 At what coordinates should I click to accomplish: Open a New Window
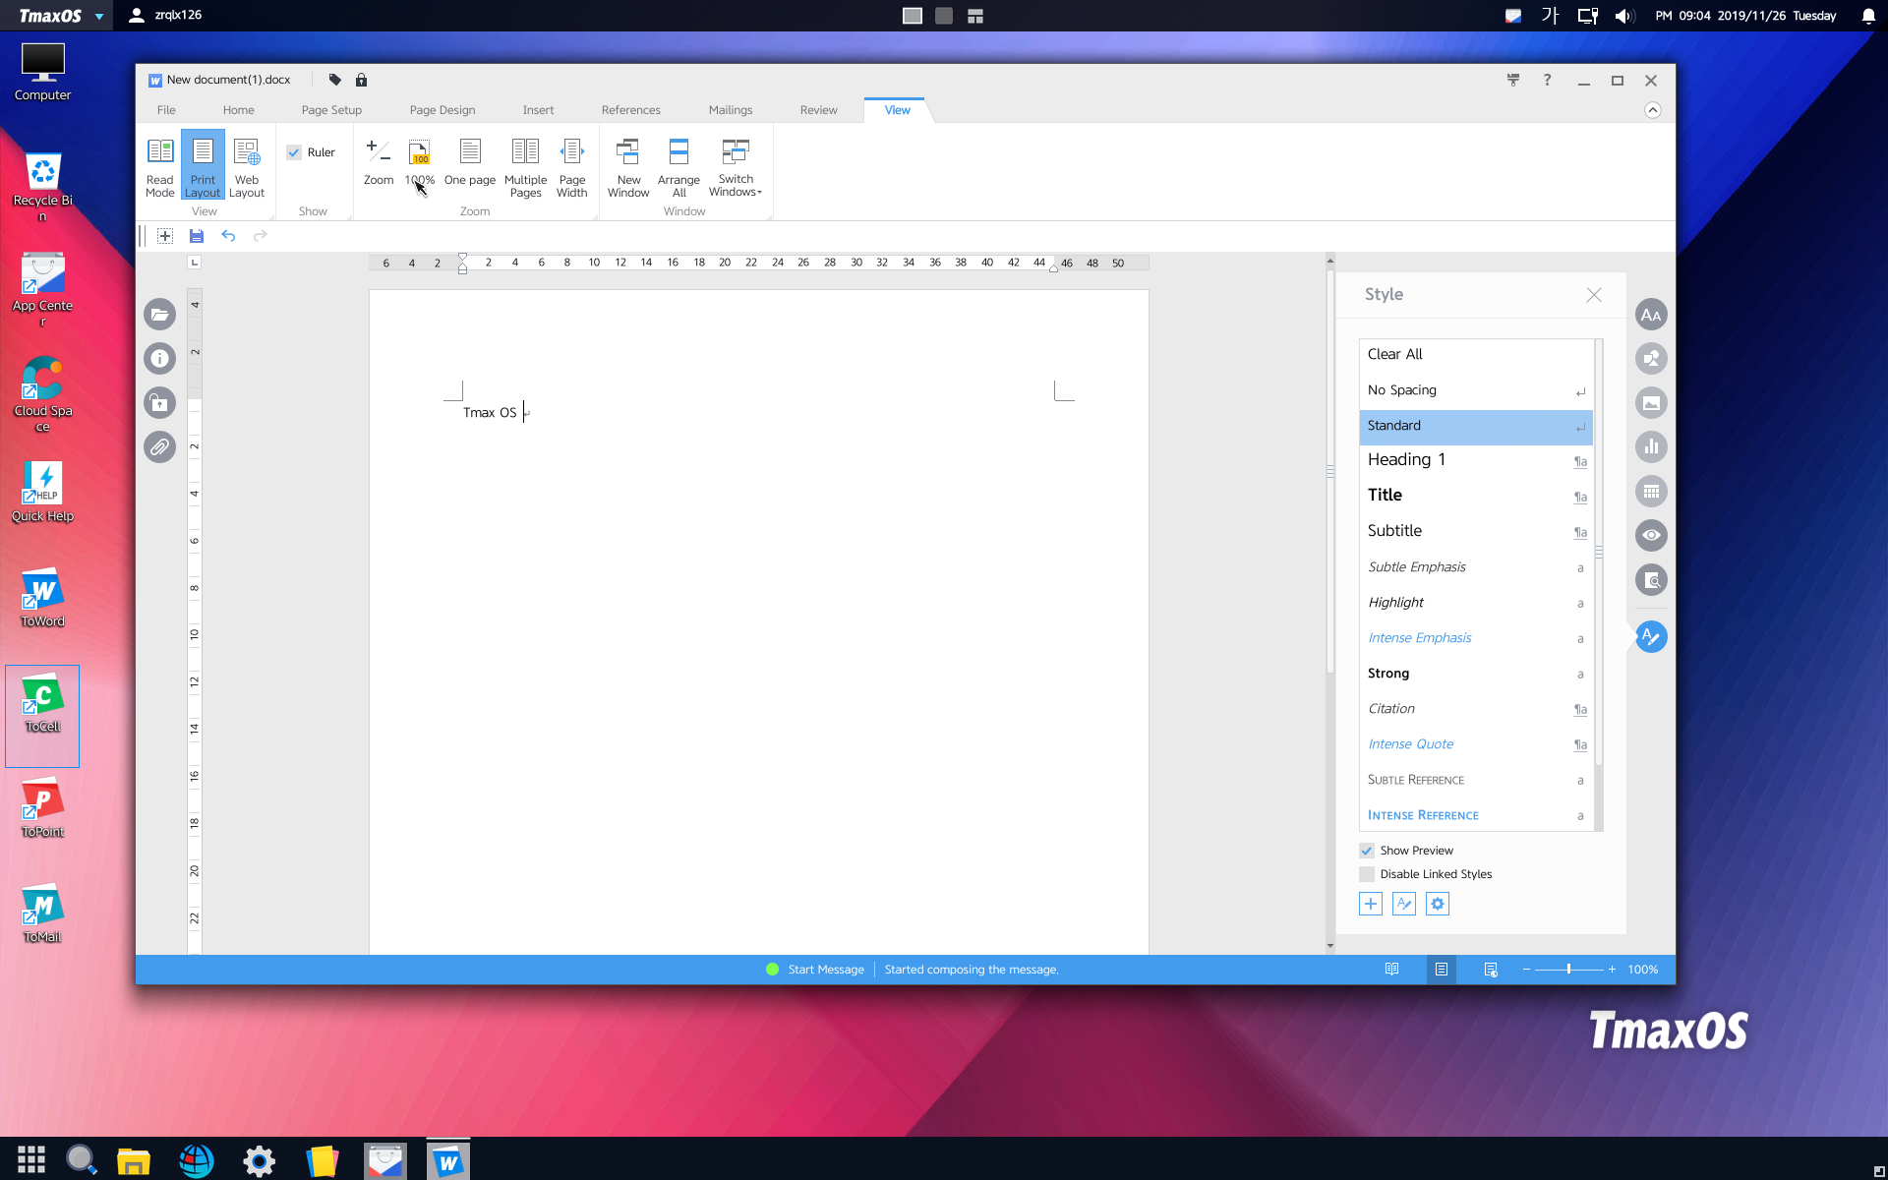[x=628, y=166]
